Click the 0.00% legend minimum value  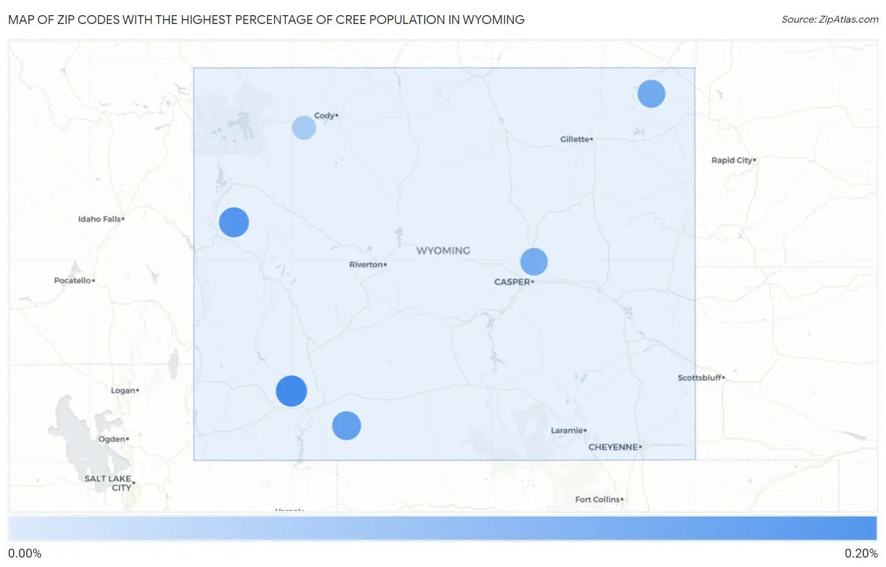25,554
